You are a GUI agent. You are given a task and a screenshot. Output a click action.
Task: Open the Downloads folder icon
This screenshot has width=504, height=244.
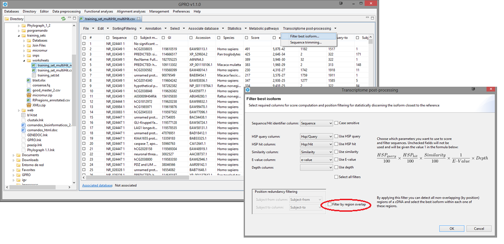click(x=18, y=160)
